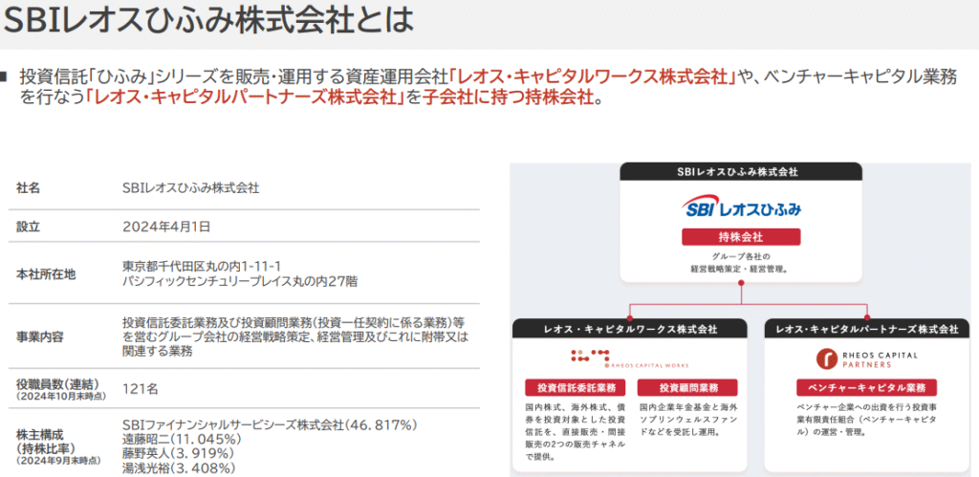Select the ベンチャーキャピタル業務 red label
Screen dimensions: 979x477
[x=866, y=387]
